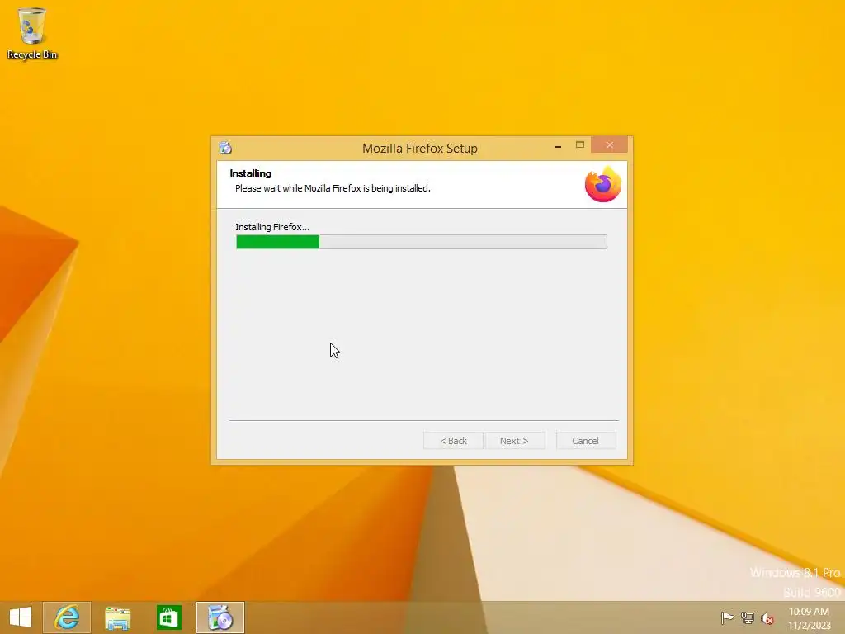
Task: Close the Mozilla Firefox Setup window
Action: 610,145
